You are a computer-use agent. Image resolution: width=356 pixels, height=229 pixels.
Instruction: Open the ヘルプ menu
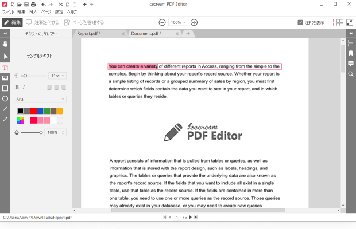coord(72,12)
